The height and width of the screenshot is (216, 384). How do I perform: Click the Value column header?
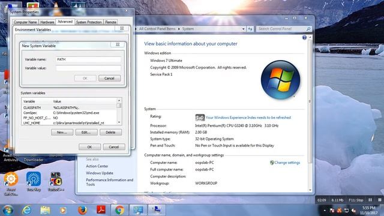84,101
